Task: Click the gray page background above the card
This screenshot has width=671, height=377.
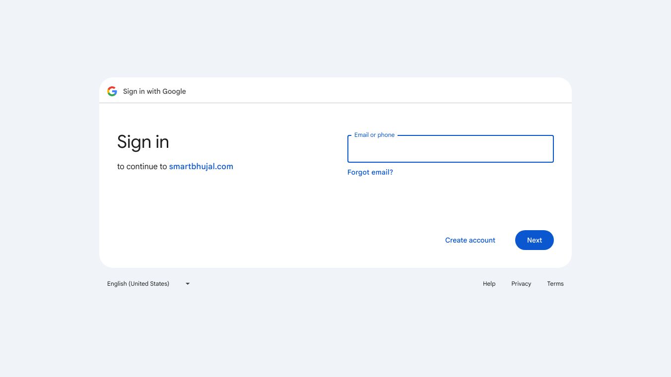Action: coord(335,40)
